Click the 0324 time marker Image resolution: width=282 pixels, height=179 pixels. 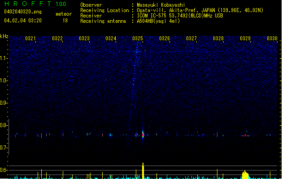111,38
